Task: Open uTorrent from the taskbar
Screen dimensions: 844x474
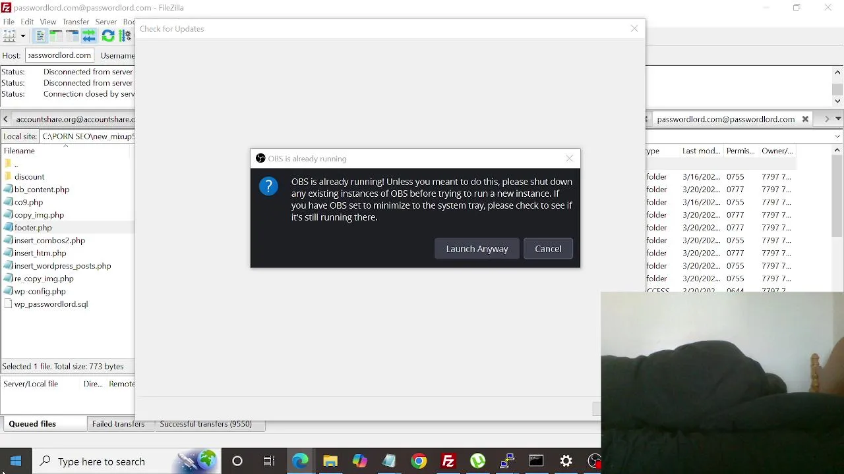Action: pos(478,461)
